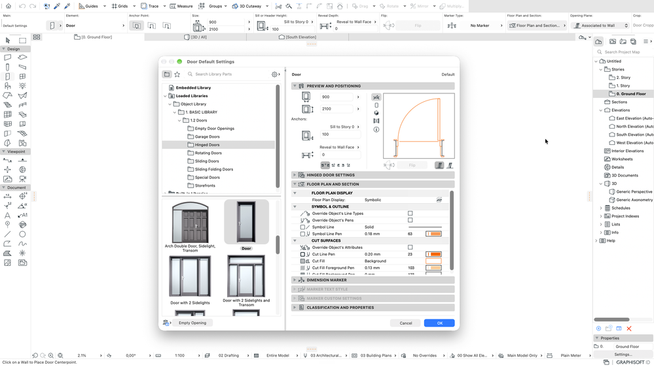The height and width of the screenshot is (367, 654).
Task: Click floor plan display edit icon
Action: coord(439,200)
